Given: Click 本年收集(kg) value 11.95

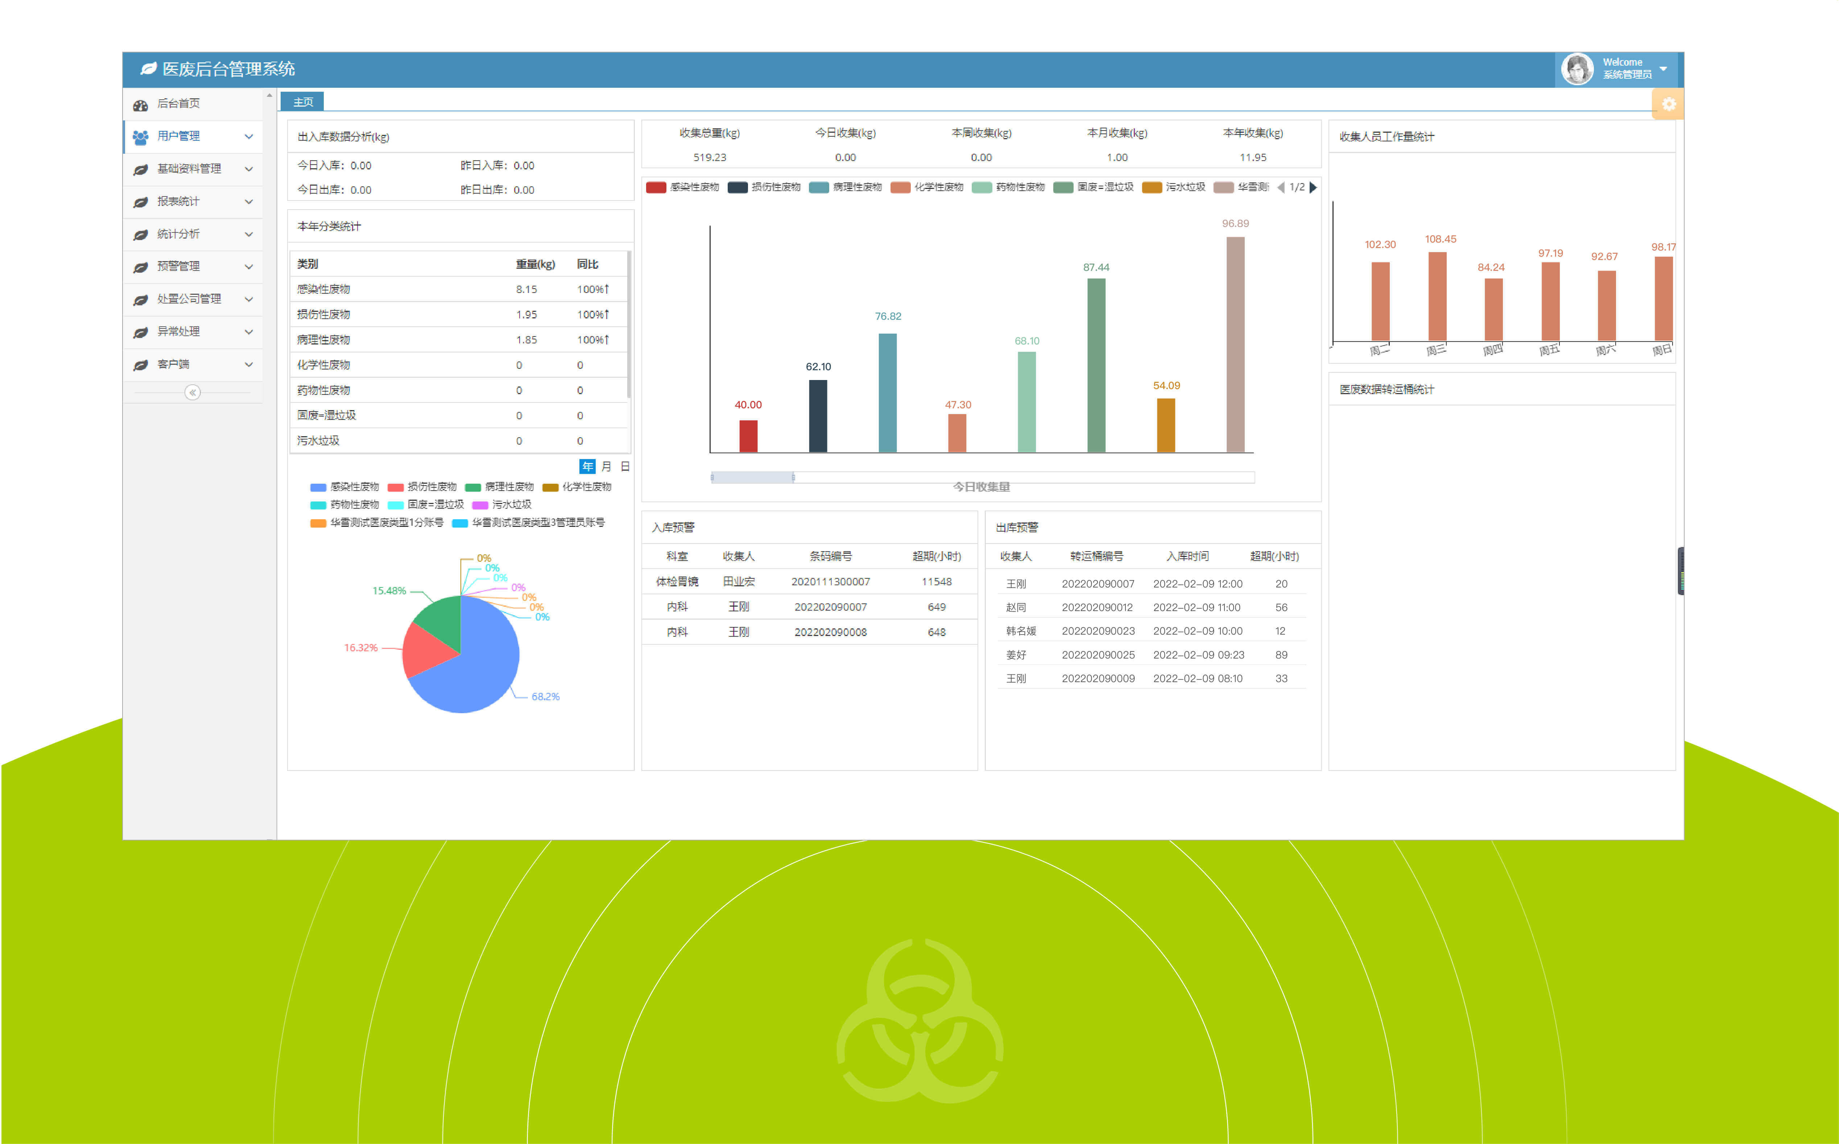Looking at the screenshot, I should coord(1253,157).
